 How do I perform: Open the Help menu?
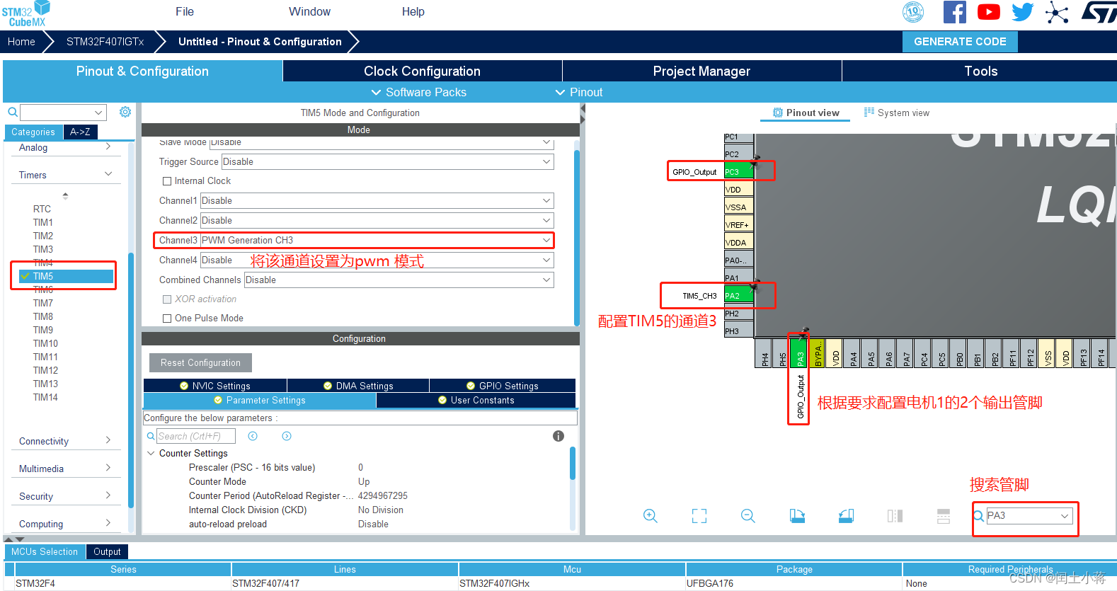click(413, 12)
